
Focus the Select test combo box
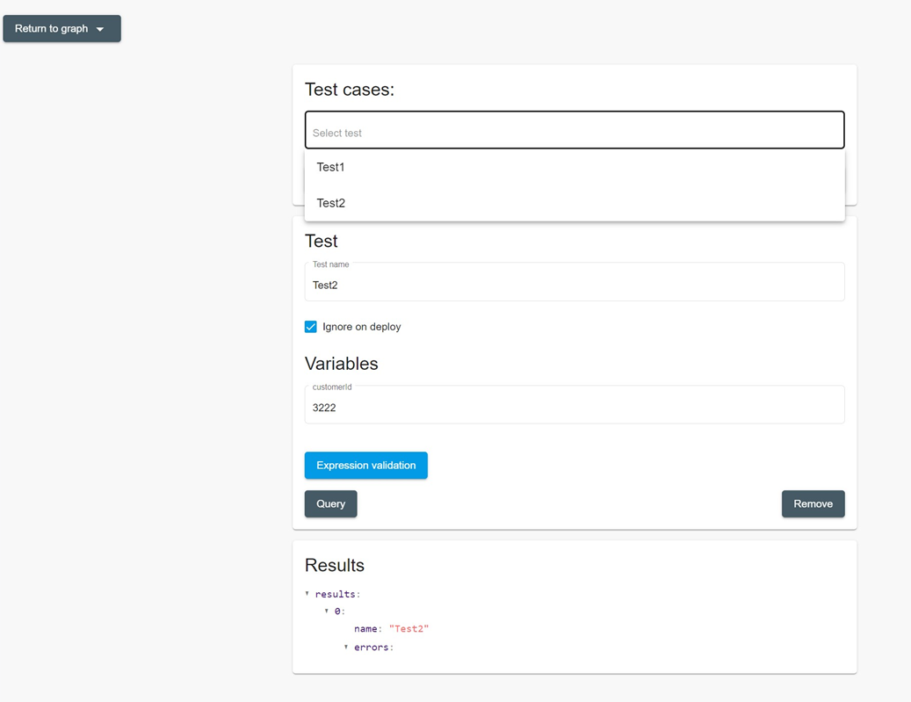coord(574,132)
